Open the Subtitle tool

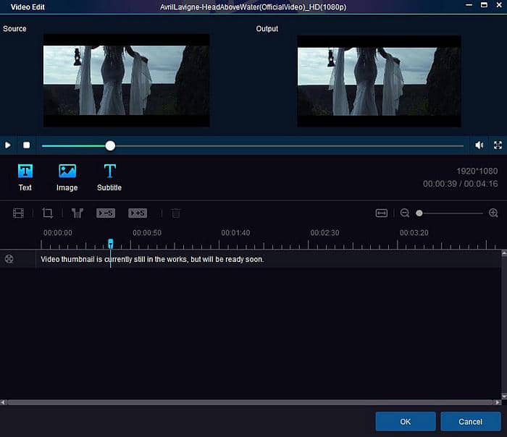pyautogui.click(x=109, y=177)
